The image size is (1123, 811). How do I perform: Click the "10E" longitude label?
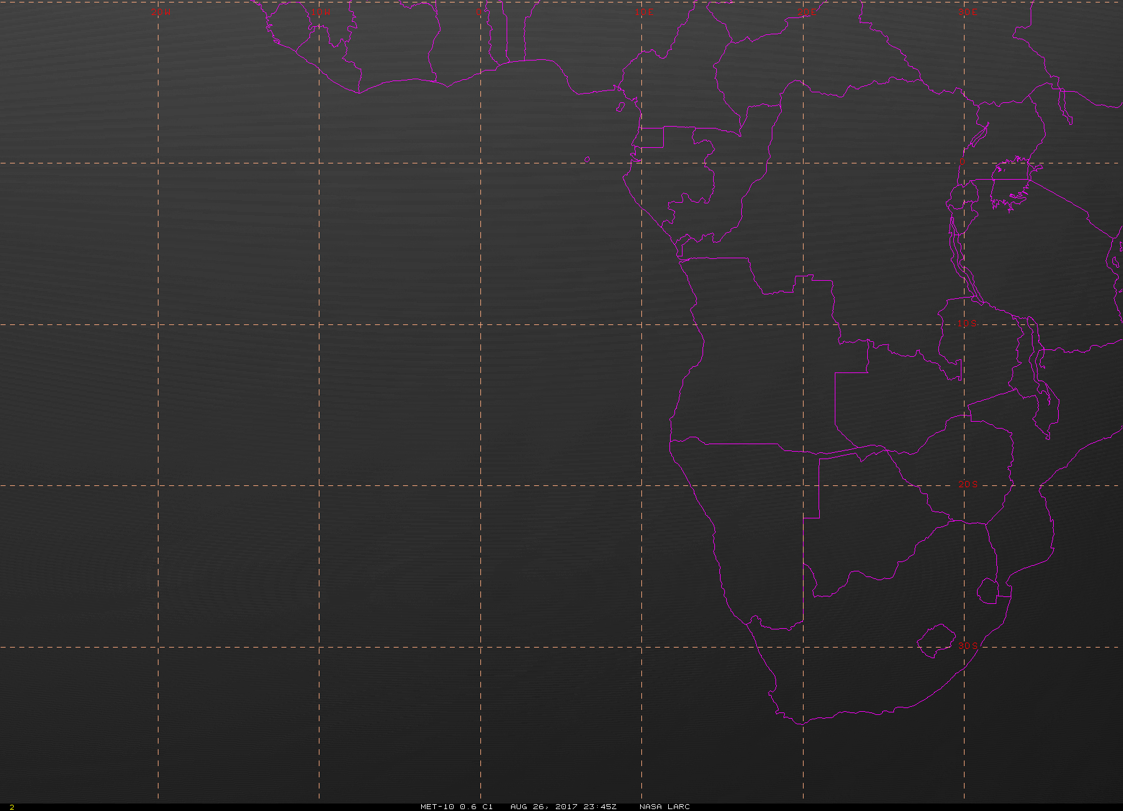pyautogui.click(x=645, y=12)
